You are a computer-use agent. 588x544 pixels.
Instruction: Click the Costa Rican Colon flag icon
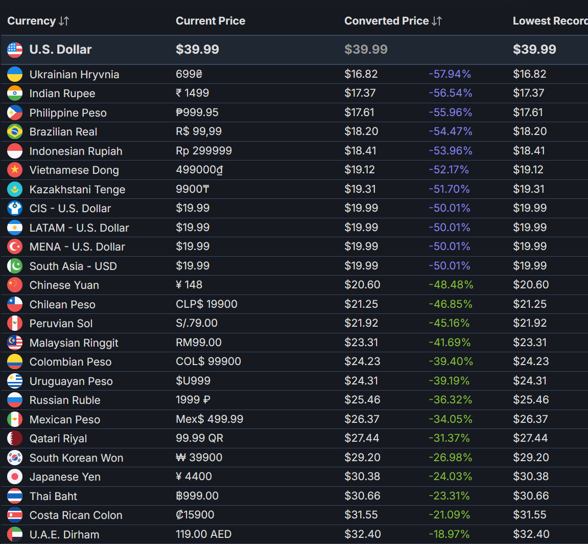[x=15, y=515]
